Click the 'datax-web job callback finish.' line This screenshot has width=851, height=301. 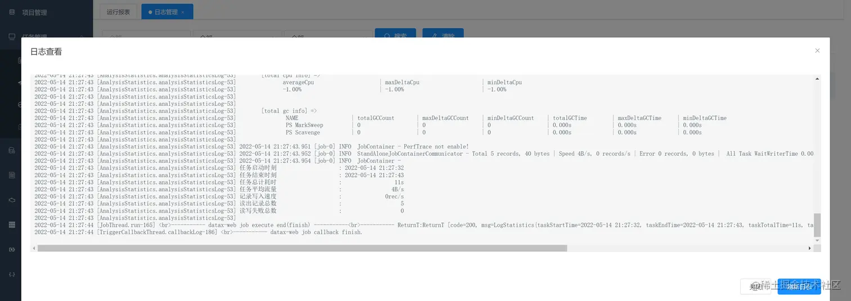(x=198, y=232)
